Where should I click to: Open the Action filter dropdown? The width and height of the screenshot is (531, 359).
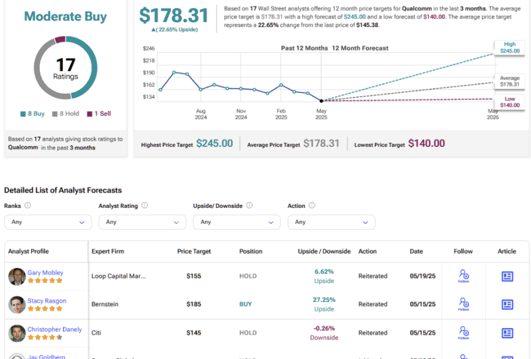[331, 222]
